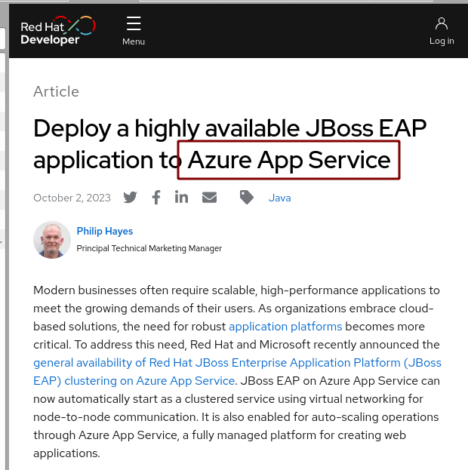Share the article via email icon
Screen dimensions: 468x470
(209, 197)
